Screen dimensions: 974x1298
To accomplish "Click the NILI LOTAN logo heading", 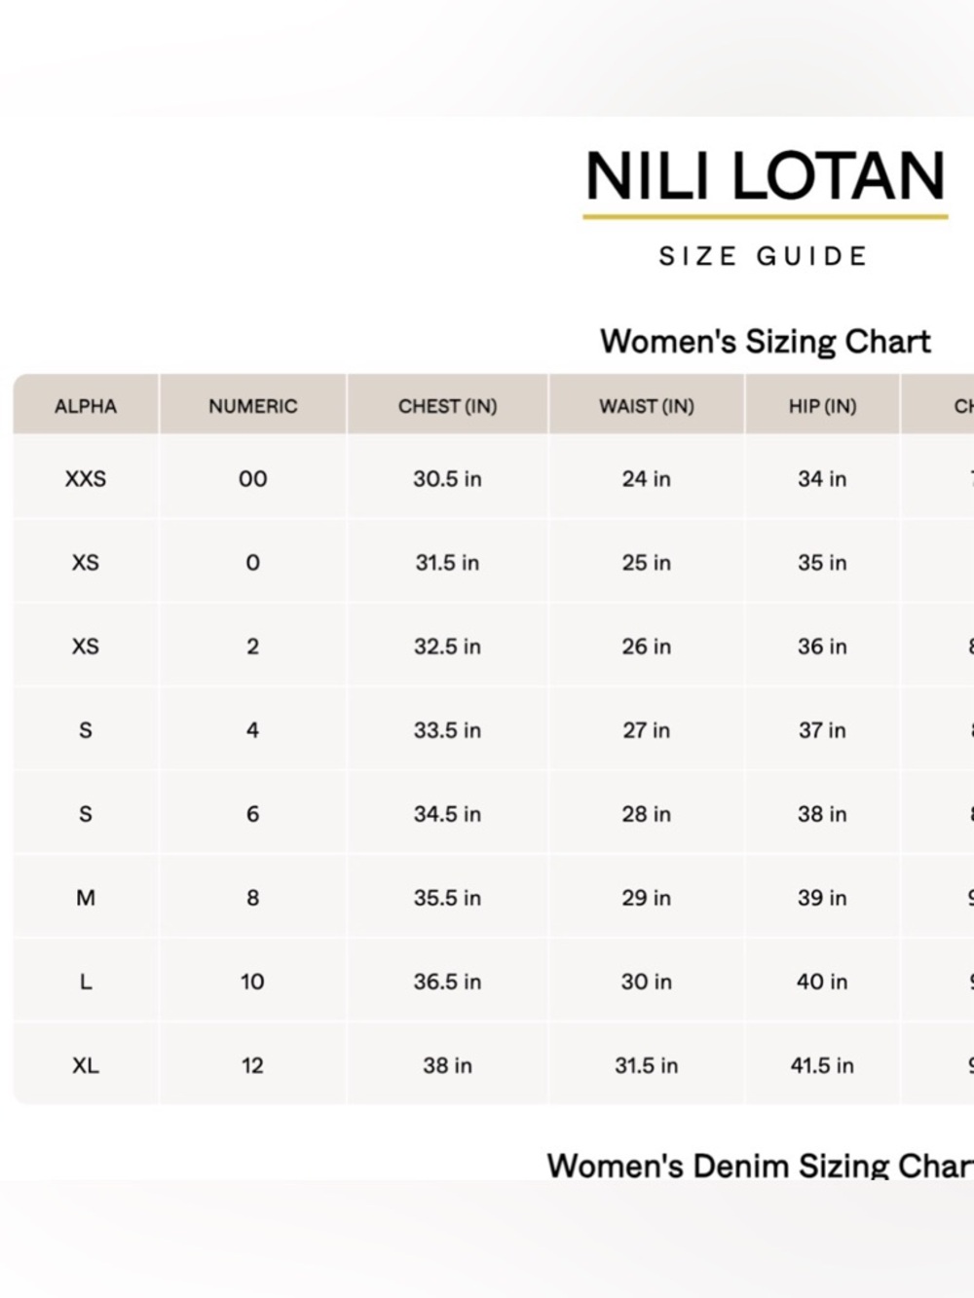I will coord(765,176).
